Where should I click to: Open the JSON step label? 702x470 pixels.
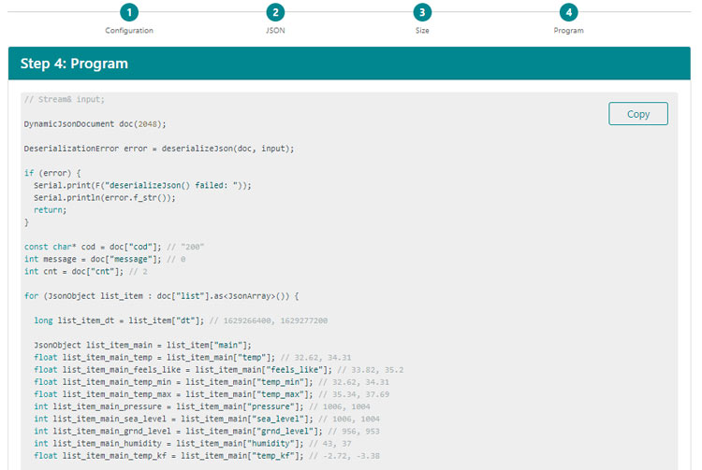(x=275, y=31)
